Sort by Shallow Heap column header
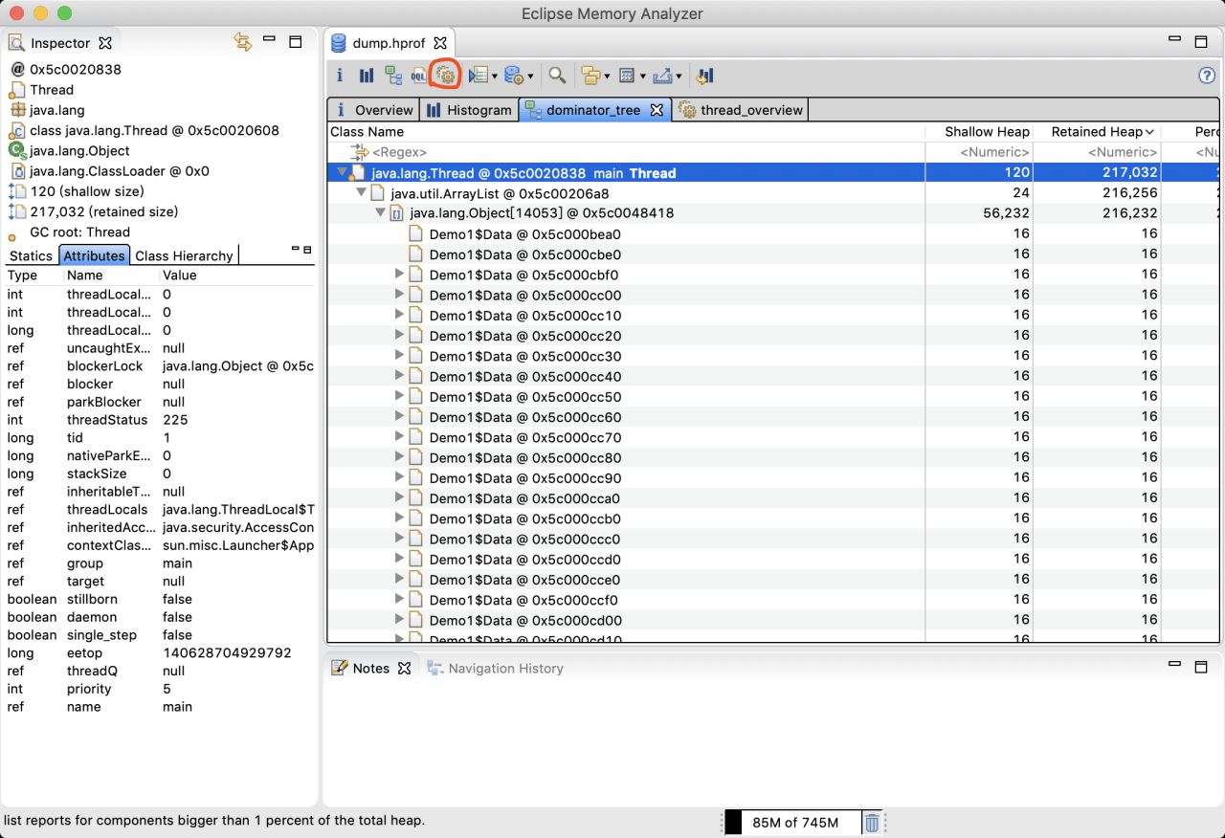Image resolution: width=1225 pixels, height=838 pixels. pyautogui.click(x=980, y=132)
